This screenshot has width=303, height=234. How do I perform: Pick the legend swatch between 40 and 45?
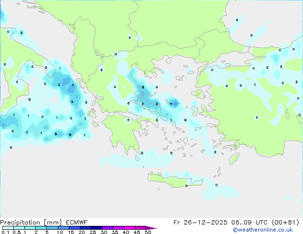[130, 228]
